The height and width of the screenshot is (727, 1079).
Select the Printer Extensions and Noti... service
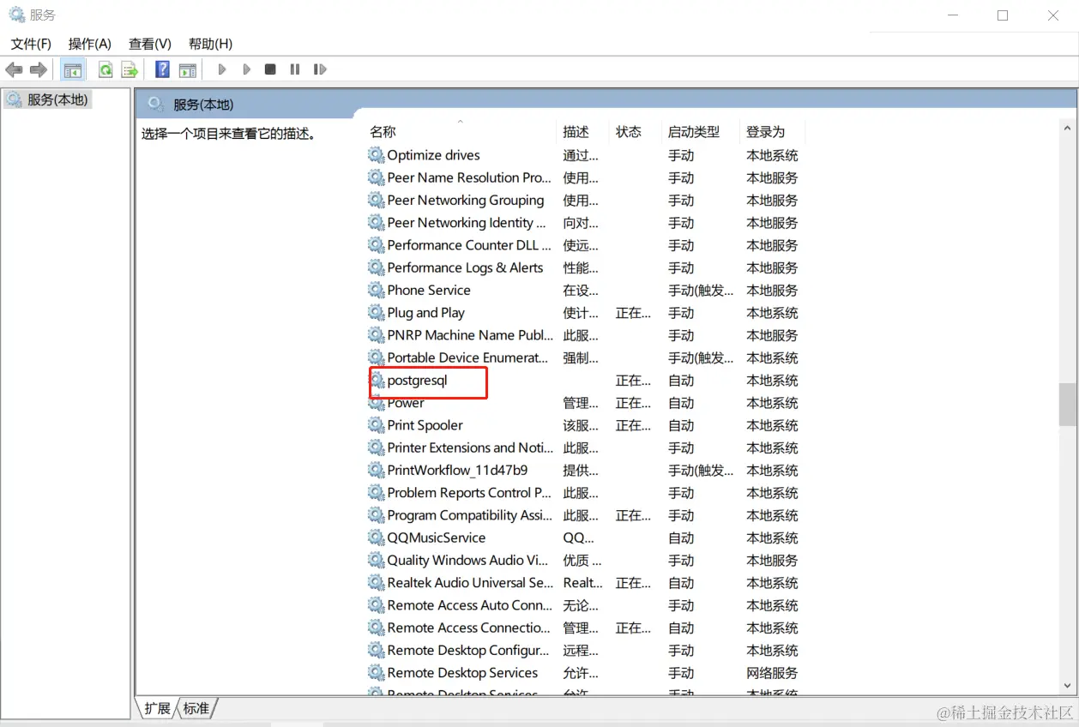pyautogui.click(x=470, y=448)
